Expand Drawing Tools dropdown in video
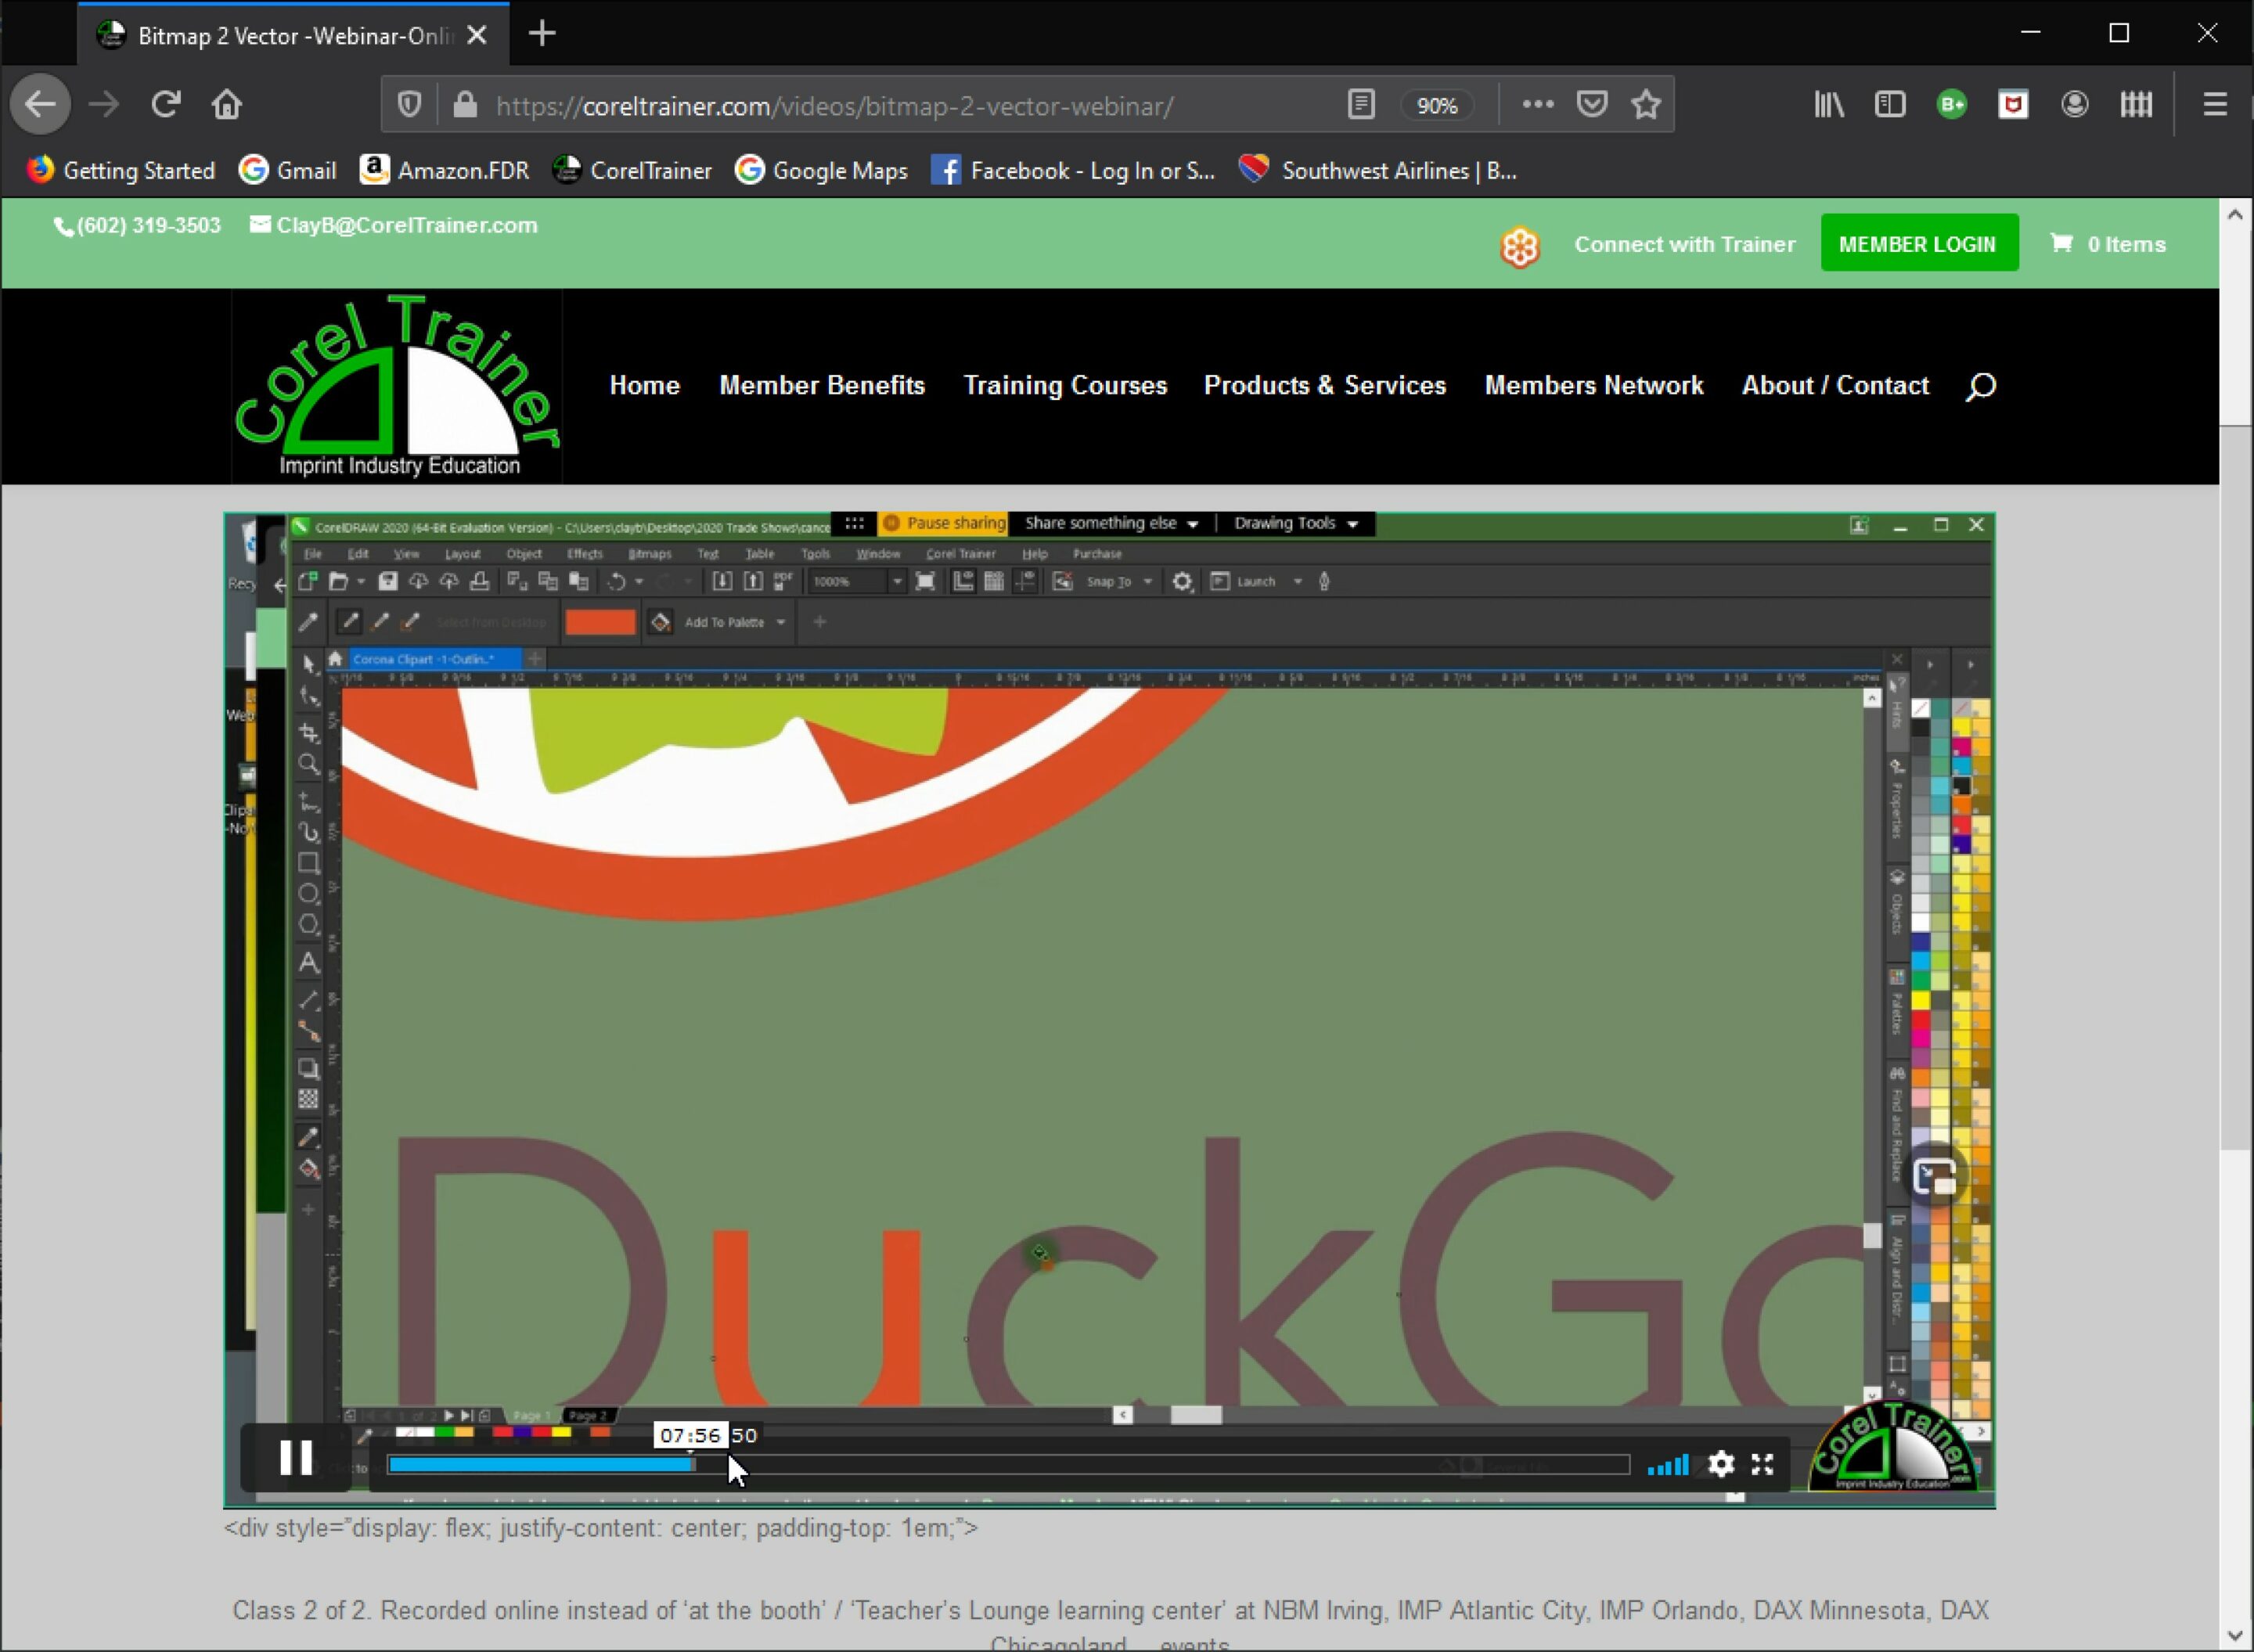 click(x=1296, y=523)
